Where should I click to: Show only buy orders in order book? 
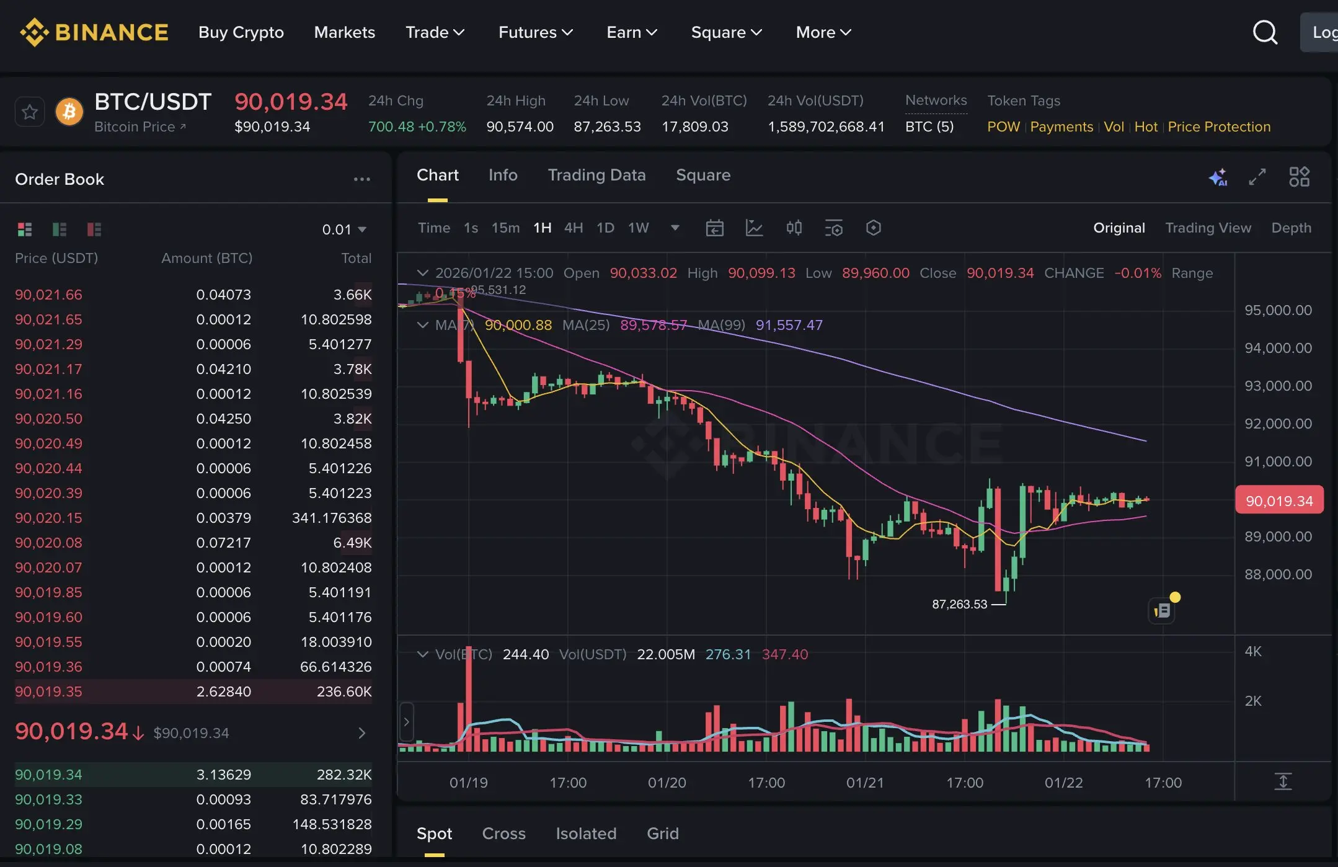(60, 230)
